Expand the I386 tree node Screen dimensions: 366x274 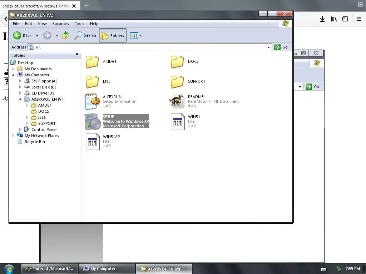coord(27,117)
